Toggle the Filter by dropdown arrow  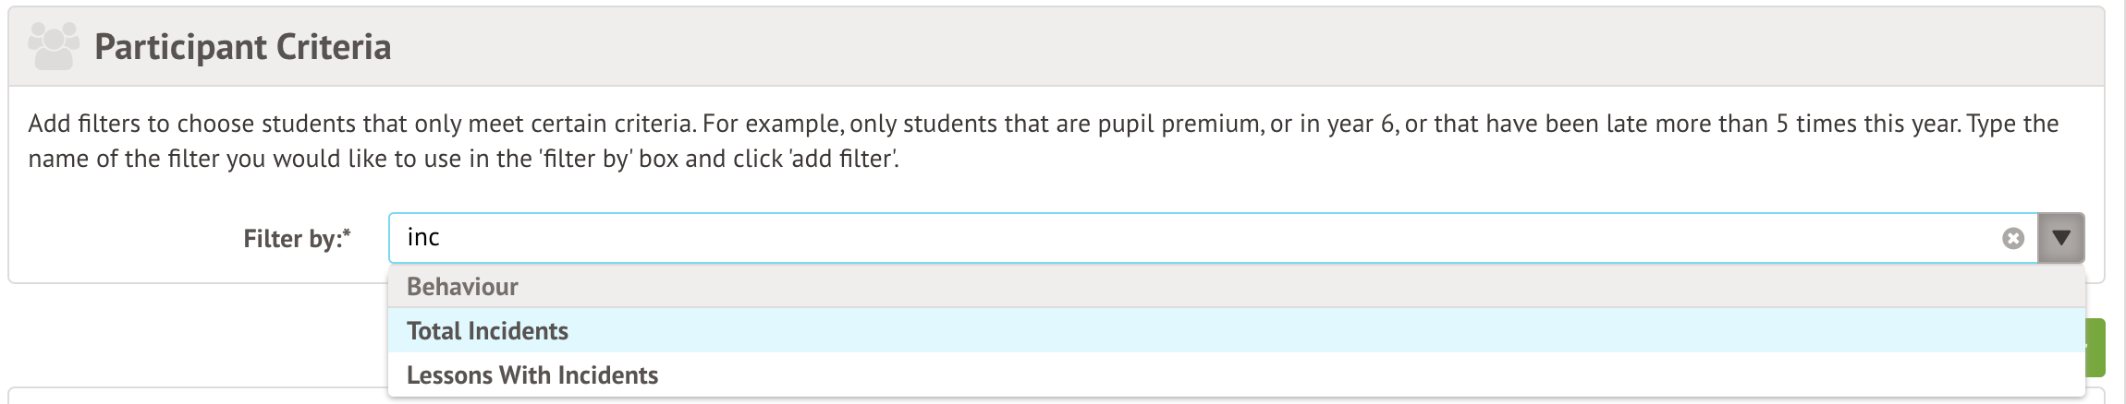2060,238
